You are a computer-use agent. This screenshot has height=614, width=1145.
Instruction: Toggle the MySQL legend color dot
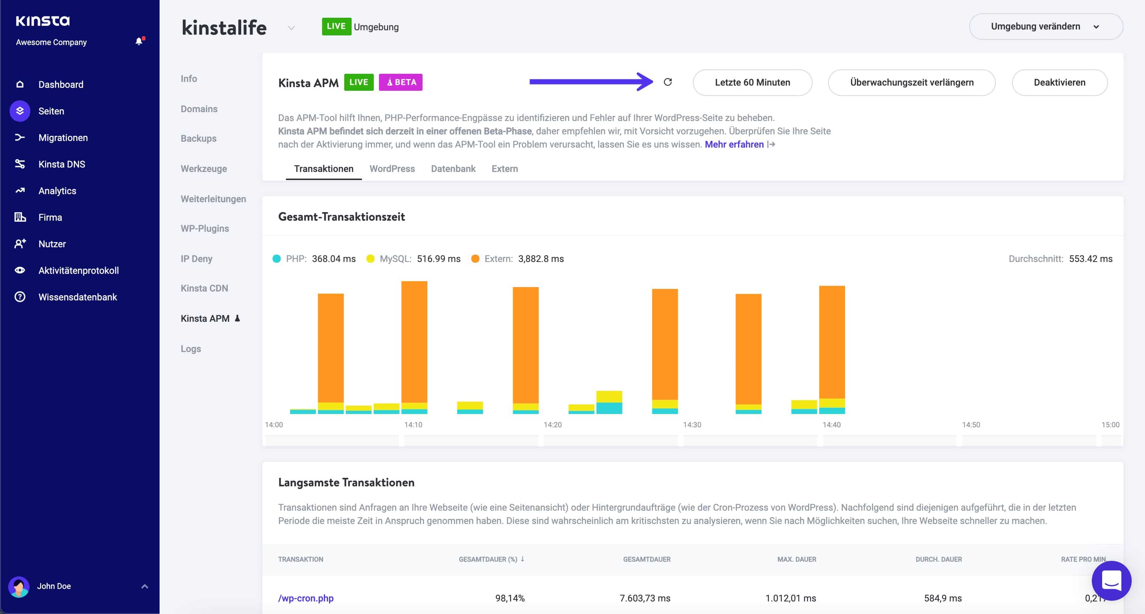coord(370,259)
